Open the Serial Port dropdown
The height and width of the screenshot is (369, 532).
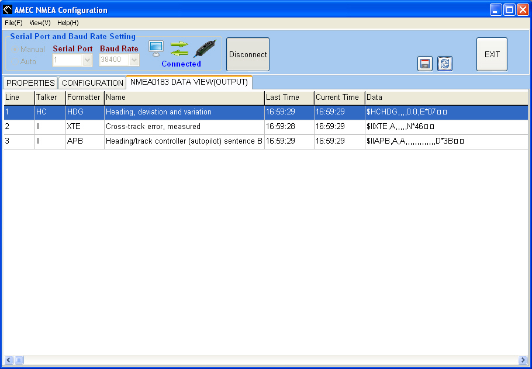pyautogui.click(x=87, y=60)
